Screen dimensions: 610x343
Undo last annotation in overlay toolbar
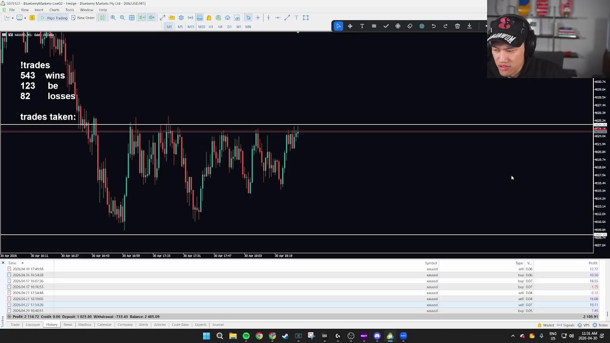coord(434,26)
